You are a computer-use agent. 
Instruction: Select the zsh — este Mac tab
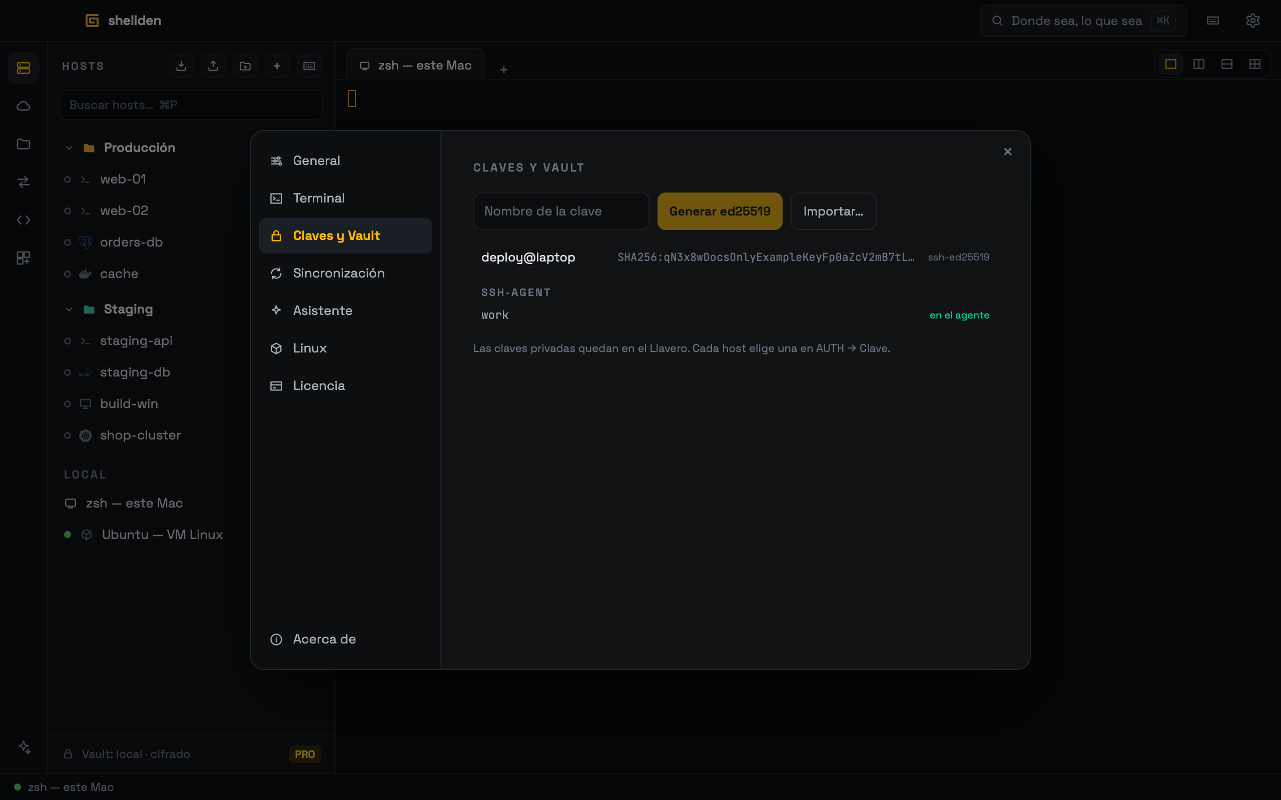point(415,65)
